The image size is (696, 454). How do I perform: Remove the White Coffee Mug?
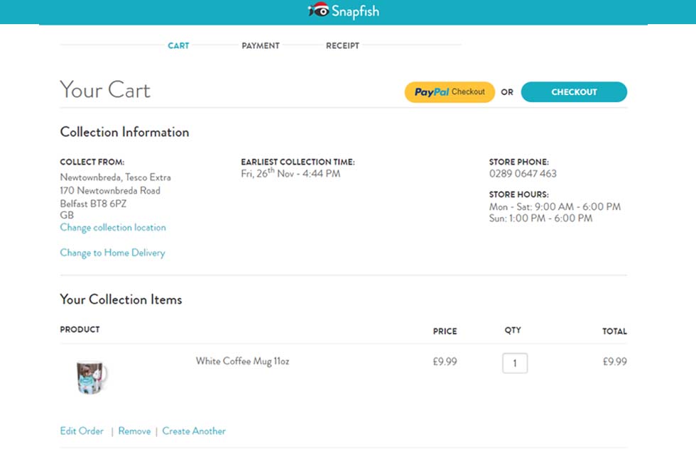[x=134, y=431]
